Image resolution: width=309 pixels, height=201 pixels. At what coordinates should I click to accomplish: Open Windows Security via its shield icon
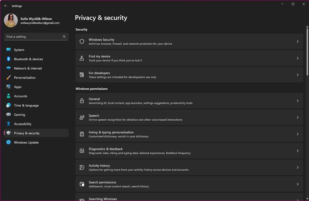[x=82, y=41]
